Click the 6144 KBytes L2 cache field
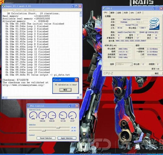 click(x=153, y=55)
